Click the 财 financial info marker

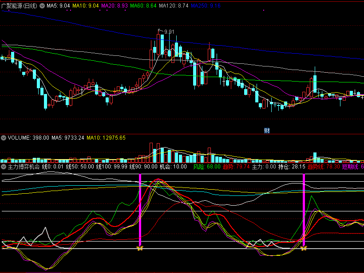(267, 131)
